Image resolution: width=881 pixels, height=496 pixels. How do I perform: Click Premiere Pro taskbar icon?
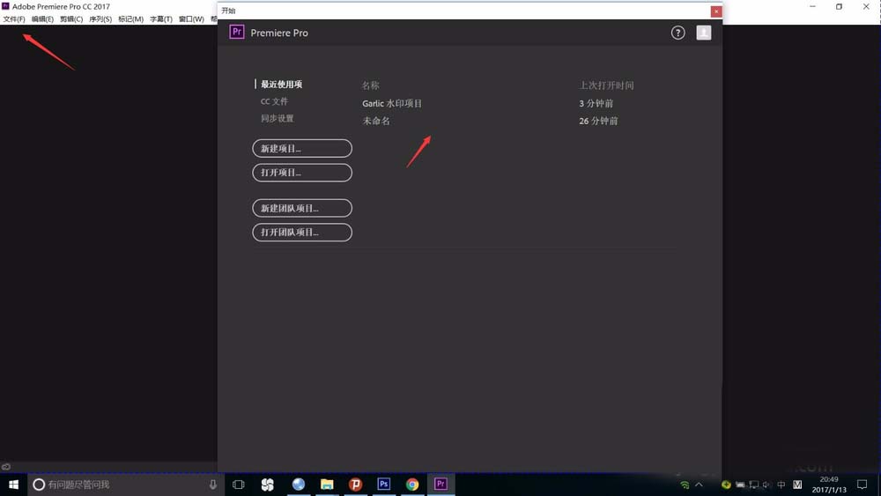pyautogui.click(x=441, y=485)
